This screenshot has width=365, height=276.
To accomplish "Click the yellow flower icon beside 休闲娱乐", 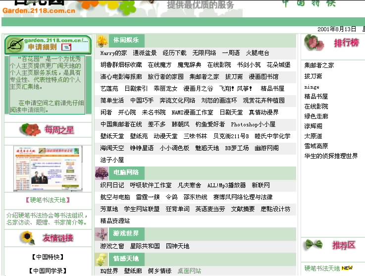I will click(102, 41).
